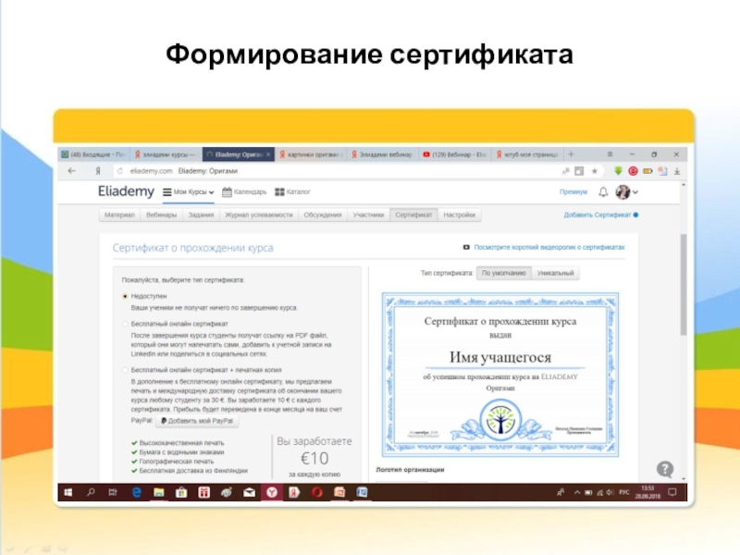Click the browser back arrow
Viewport: 740px width, 555px height.
(70, 171)
